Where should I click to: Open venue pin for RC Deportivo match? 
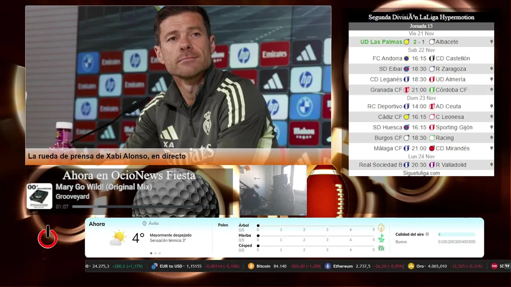click(x=491, y=106)
